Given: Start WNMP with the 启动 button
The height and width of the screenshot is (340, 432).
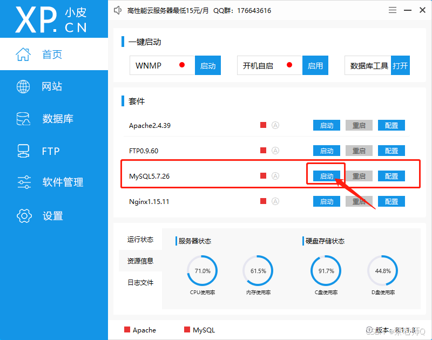Looking at the screenshot, I should [208, 65].
